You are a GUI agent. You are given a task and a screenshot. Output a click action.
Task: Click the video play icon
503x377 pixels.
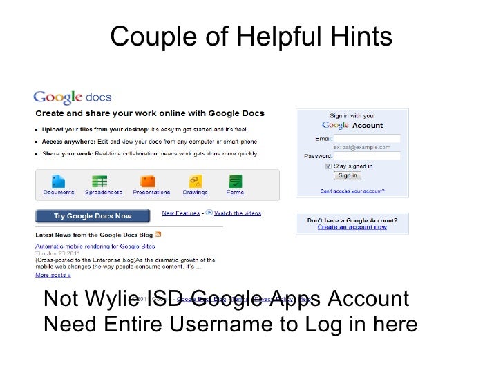coord(209,212)
